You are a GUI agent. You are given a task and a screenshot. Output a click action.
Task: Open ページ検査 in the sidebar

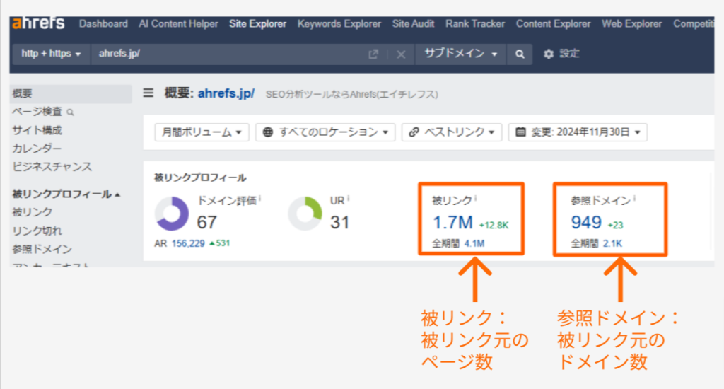[37, 112]
